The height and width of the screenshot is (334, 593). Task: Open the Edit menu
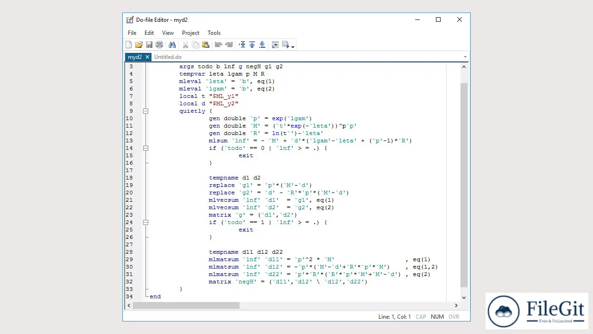point(149,33)
